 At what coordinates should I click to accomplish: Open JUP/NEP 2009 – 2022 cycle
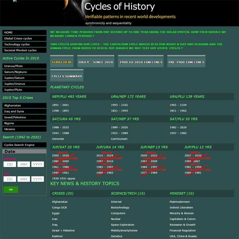149,156
